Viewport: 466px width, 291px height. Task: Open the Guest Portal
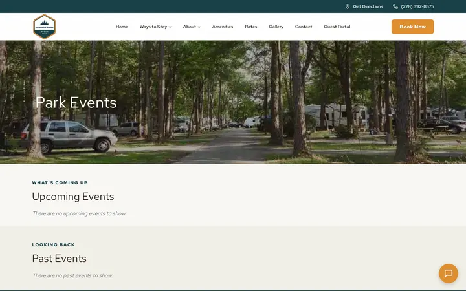pos(337,27)
